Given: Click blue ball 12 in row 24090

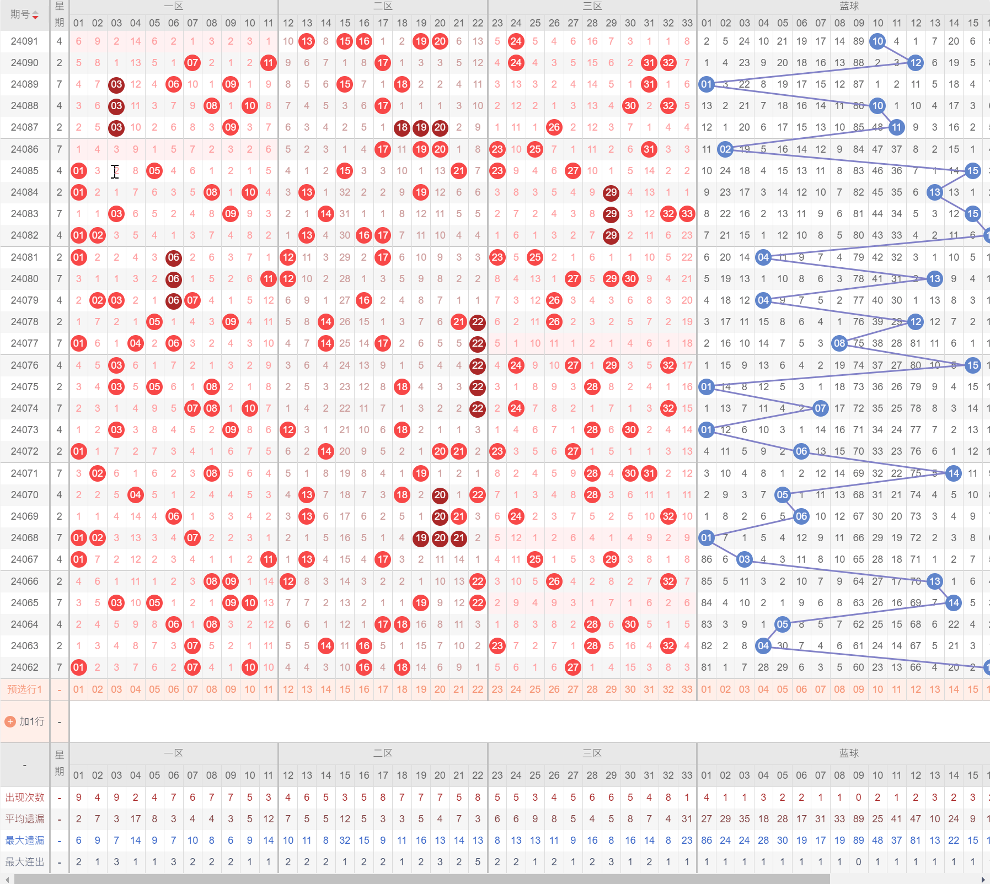Looking at the screenshot, I should point(916,63).
